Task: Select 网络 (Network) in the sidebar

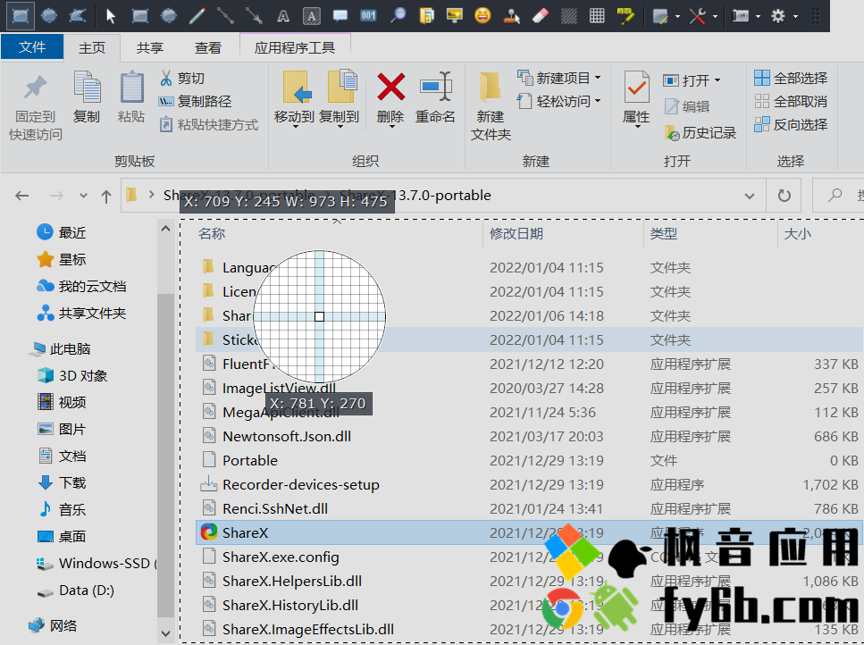Action: pos(53,625)
